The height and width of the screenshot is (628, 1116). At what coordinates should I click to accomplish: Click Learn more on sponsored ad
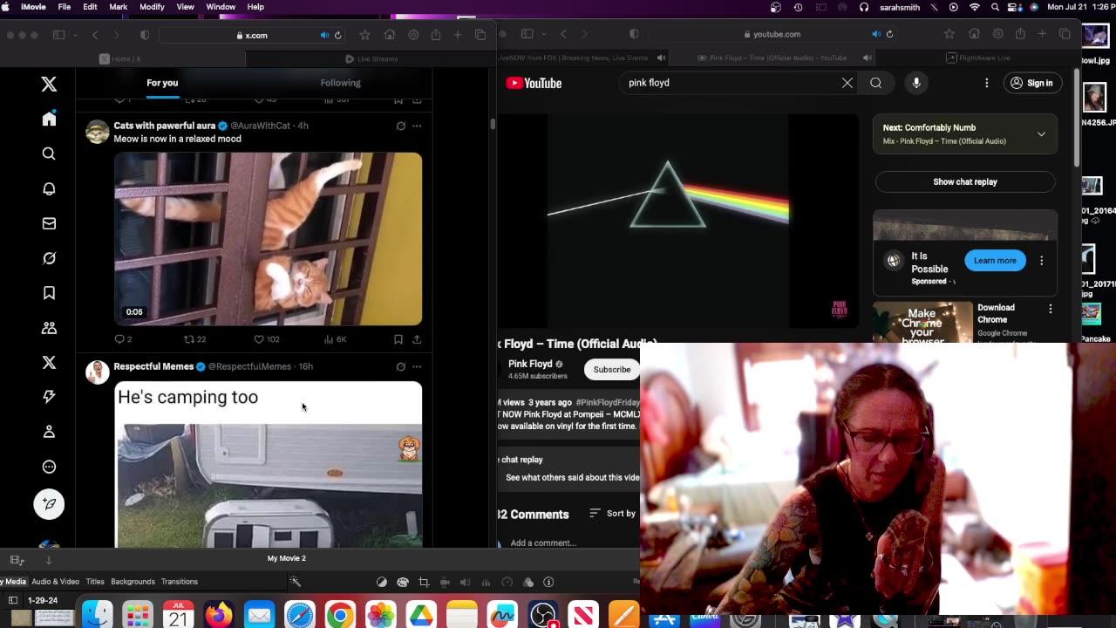(995, 261)
